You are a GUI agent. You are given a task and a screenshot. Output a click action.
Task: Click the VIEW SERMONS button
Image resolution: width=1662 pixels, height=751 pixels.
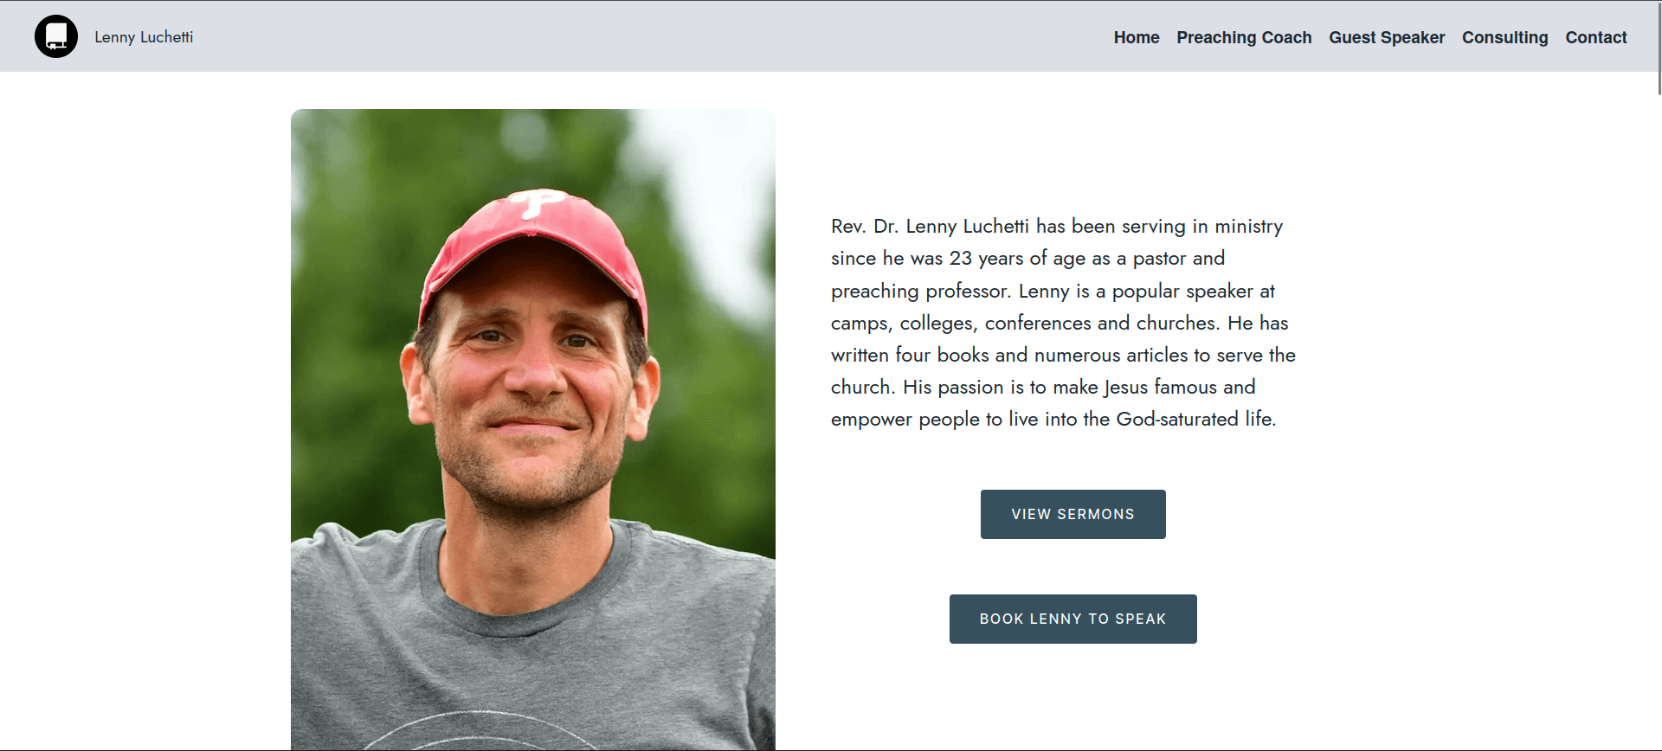[x=1073, y=514]
